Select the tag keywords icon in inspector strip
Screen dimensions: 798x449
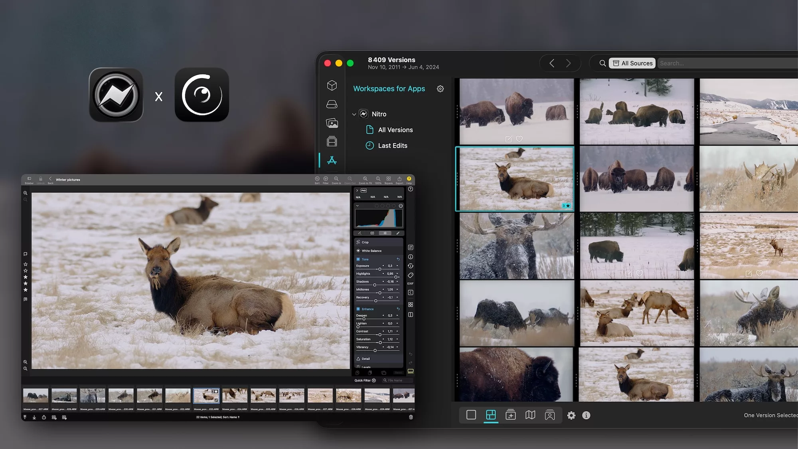coord(410,275)
